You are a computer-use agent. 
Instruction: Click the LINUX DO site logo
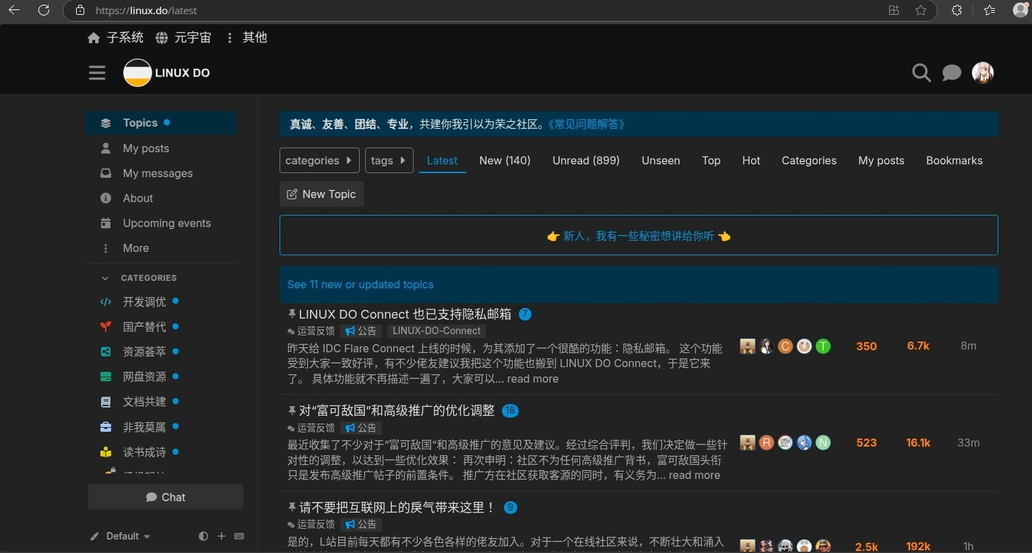pyautogui.click(x=166, y=73)
